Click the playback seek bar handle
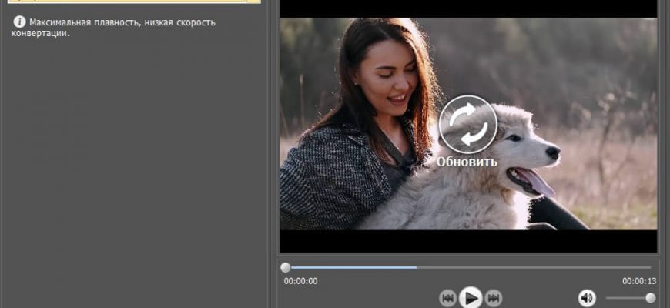The height and width of the screenshot is (308, 670). pyautogui.click(x=286, y=268)
